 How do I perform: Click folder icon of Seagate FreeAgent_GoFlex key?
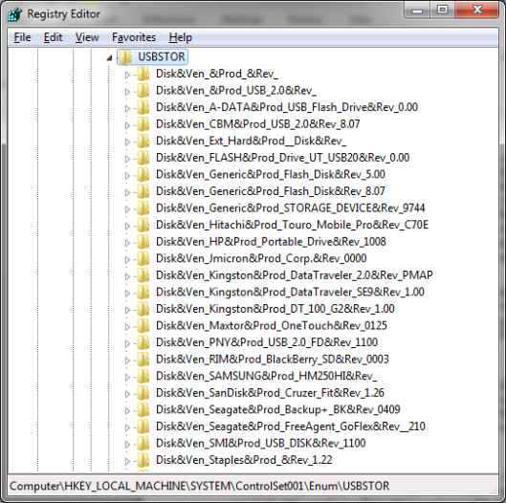(143, 426)
